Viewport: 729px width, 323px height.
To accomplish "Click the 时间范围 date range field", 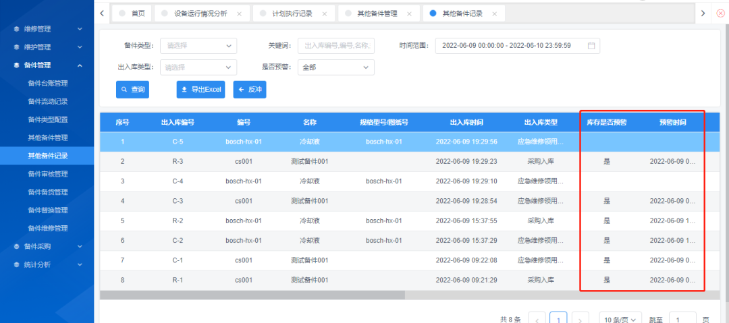I will tap(518, 46).
